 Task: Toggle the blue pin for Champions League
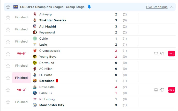(x=89, y=7)
